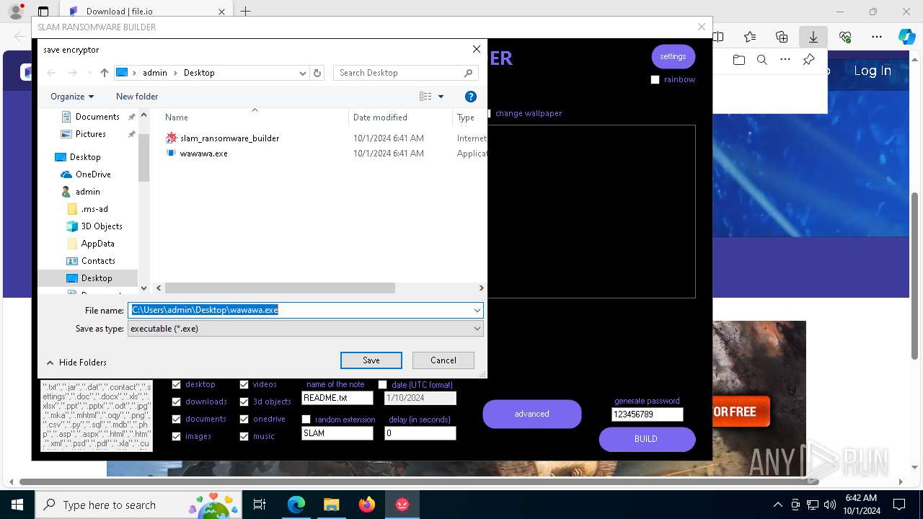Uncheck the documents checkbox
The height and width of the screenshot is (519, 923).
tap(176, 420)
